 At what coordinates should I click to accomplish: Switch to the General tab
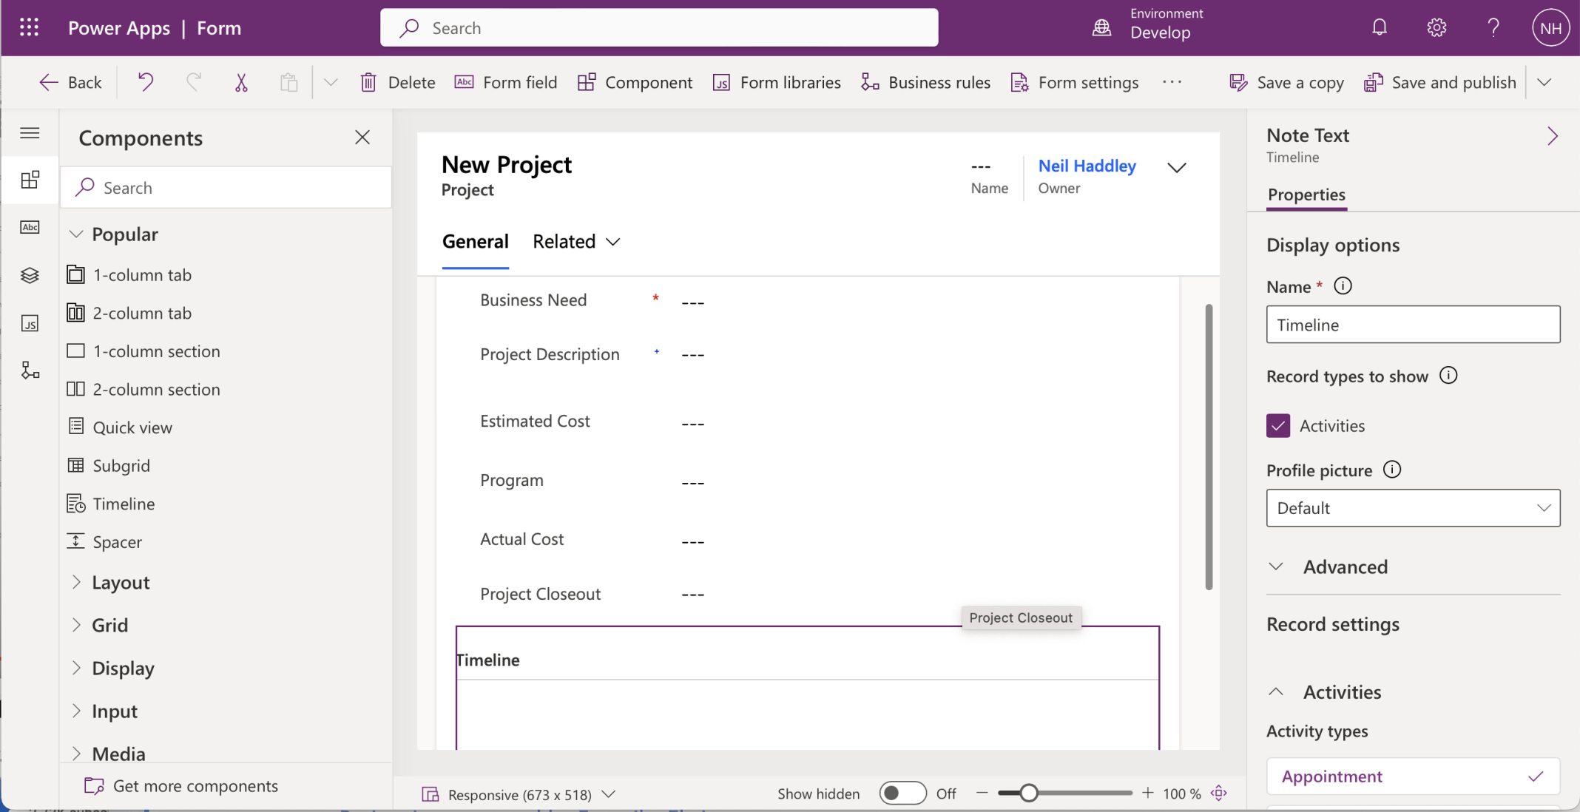(475, 242)
